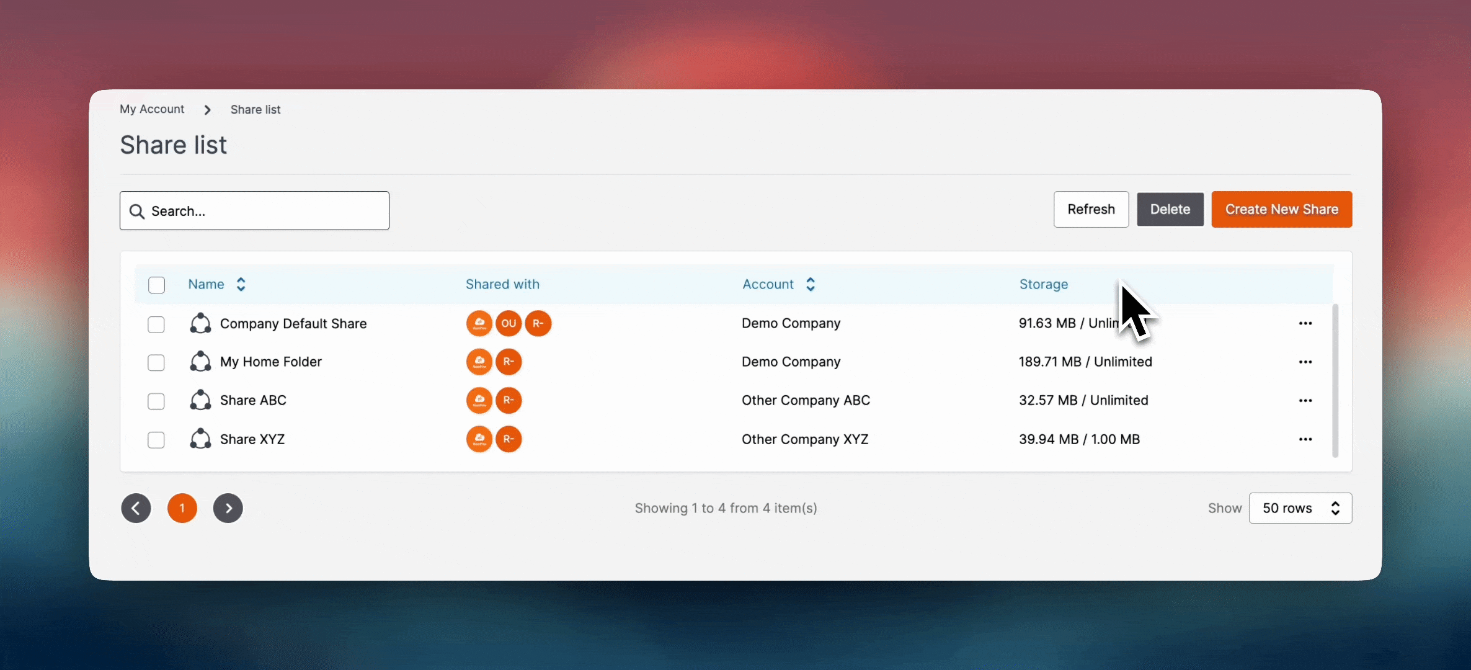The image size is (1471, 670).
Task: Sort by the Account column arrows
Action: (x=810, y=284)
